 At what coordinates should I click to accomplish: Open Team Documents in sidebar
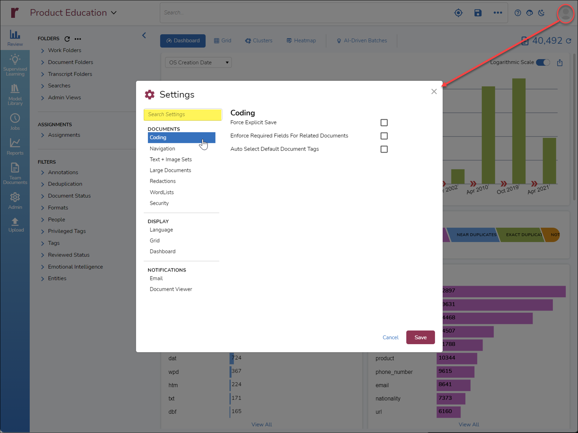(15, 174)
